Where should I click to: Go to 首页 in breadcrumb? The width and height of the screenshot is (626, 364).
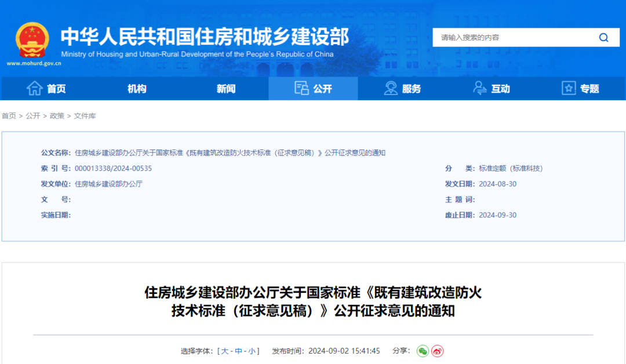point(9,116)
